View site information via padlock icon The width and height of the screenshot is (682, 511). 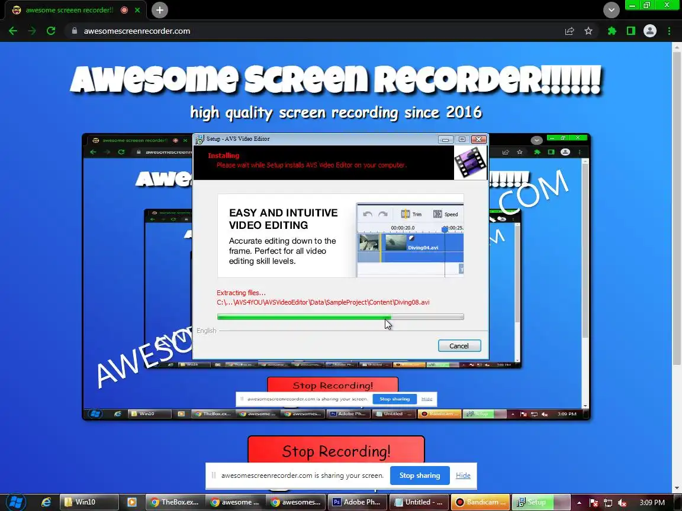click(x=75, y=31)
